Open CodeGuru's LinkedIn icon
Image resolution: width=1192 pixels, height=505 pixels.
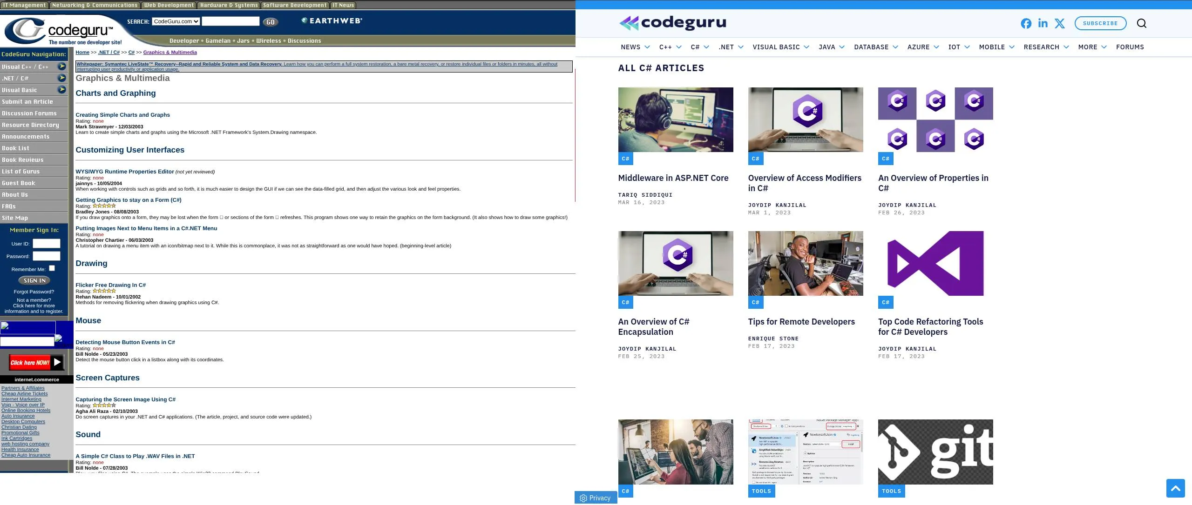coord(1043,23)
